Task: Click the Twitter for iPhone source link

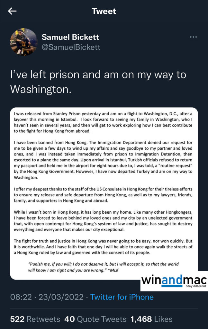Action: pyautogui.click(x=122, y=297)
